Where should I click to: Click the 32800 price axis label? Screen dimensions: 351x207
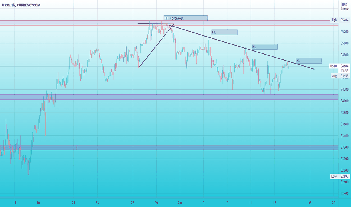(x=345, y=170)
